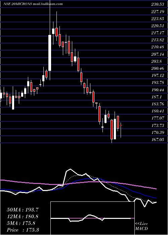Click the 12MA : 180.8 readout
The height and width of the screenshot is (235, 168).
23,217
